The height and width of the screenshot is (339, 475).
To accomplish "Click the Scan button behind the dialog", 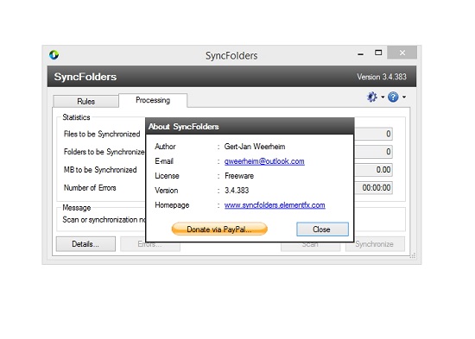I will coord(310,246).
